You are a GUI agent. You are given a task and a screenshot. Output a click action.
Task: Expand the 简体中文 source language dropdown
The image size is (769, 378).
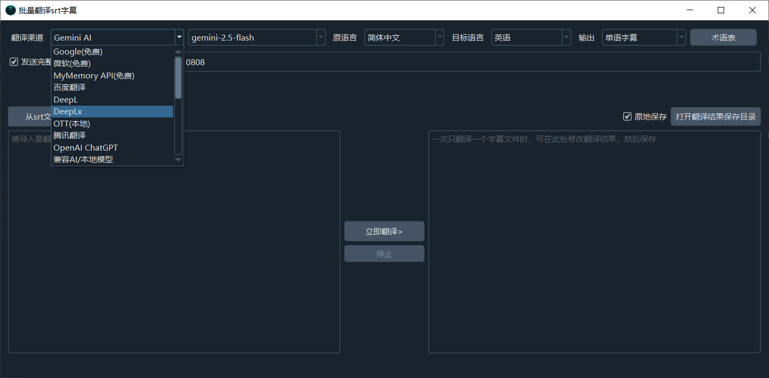tap(440, 38)
